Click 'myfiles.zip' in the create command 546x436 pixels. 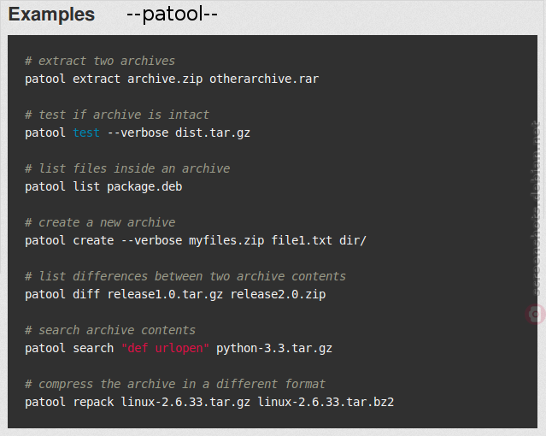coord(226,241)
